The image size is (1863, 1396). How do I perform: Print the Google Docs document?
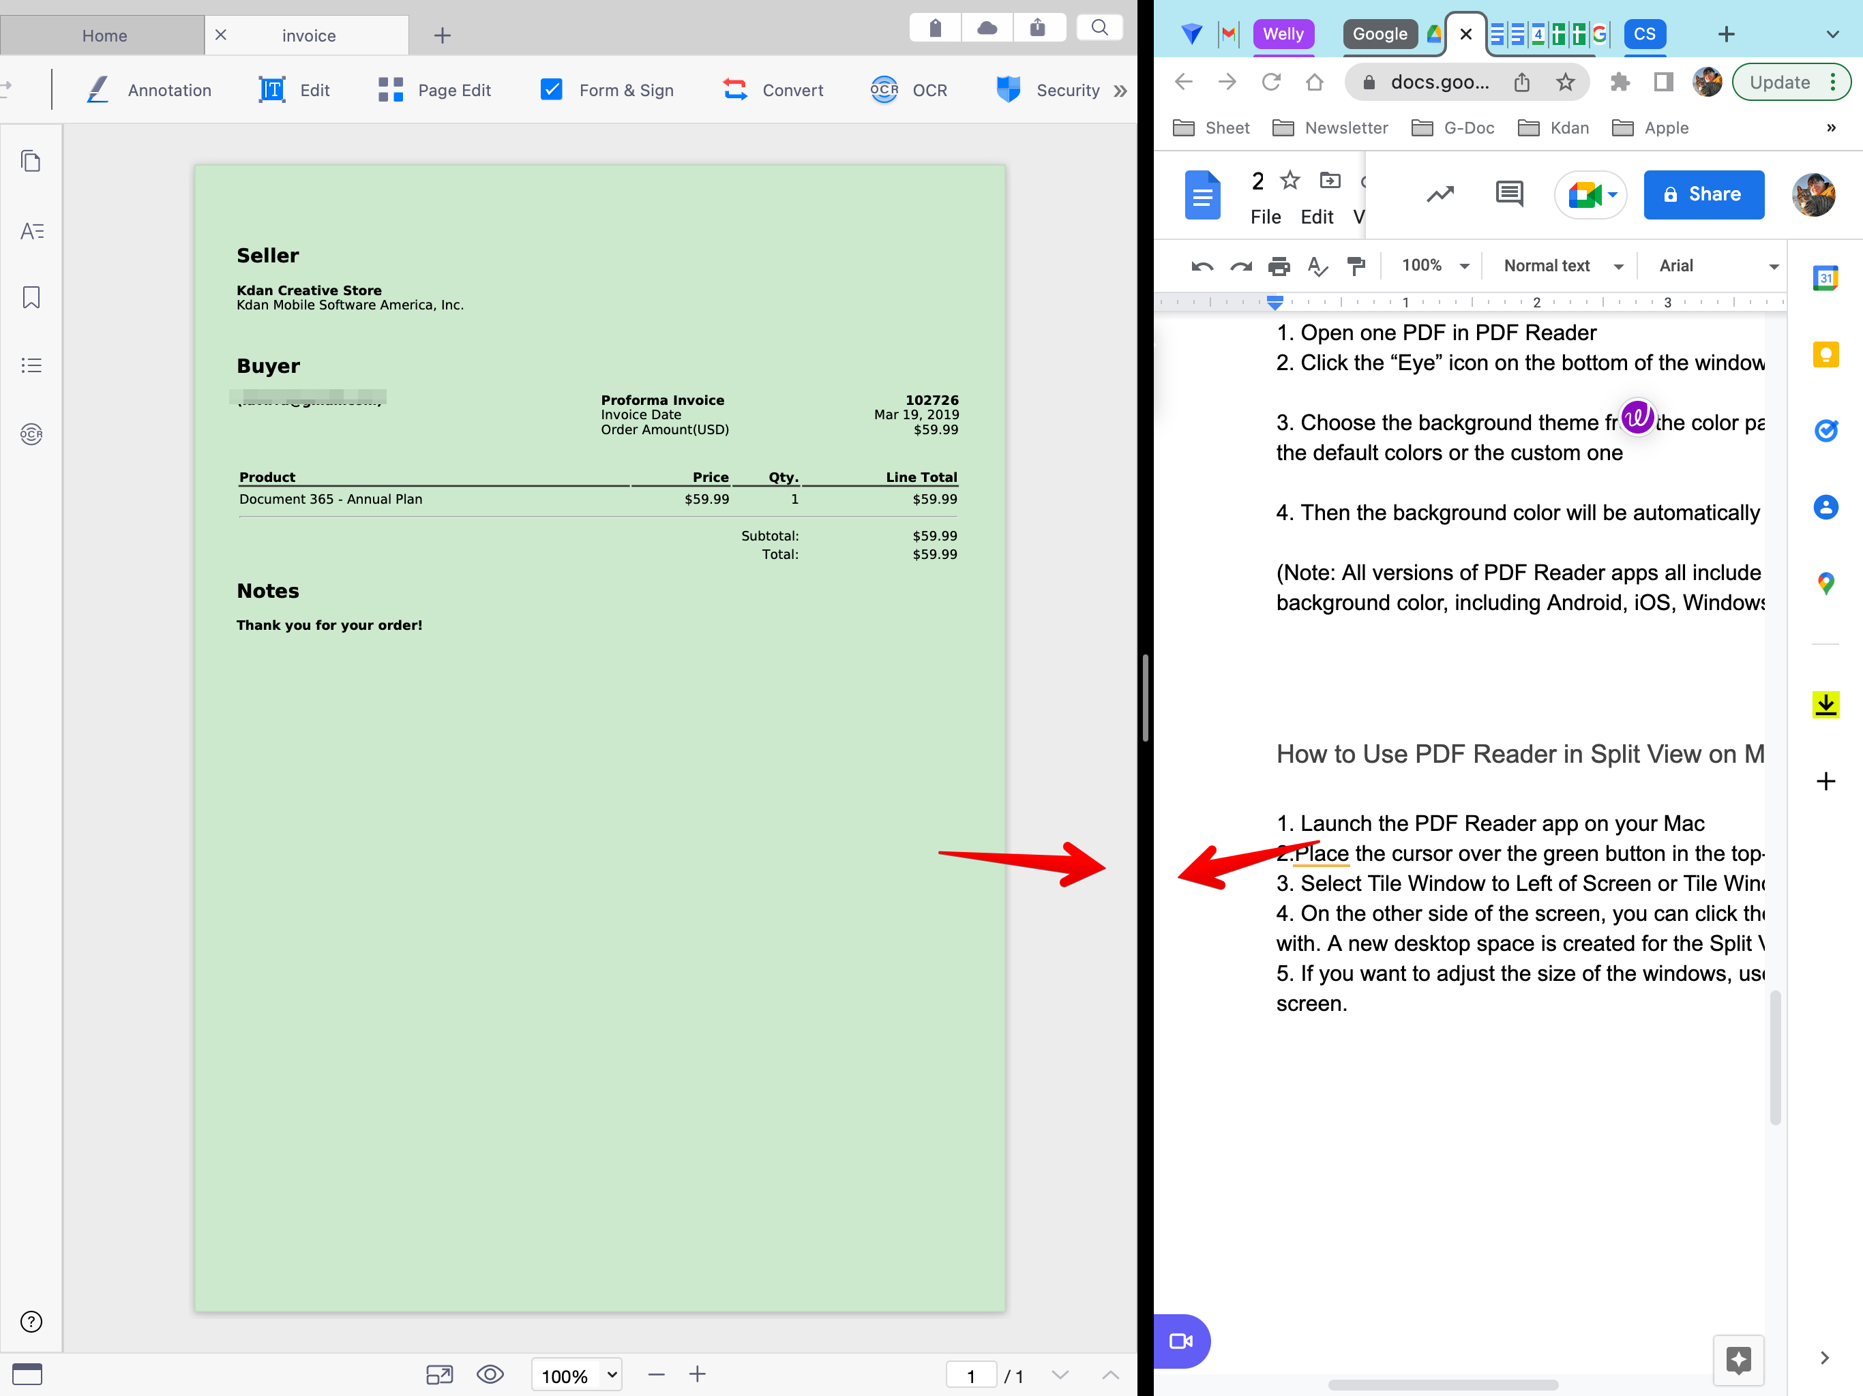coord(1279,266)
